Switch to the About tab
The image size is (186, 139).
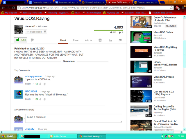click(63, 40)
